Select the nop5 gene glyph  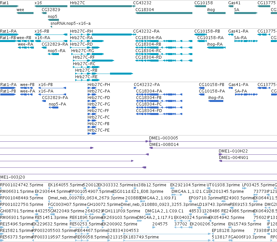[x=53, y=20]
